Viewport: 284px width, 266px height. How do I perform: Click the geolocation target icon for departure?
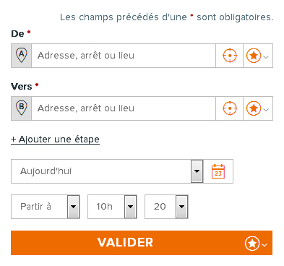tap(230, 56)
